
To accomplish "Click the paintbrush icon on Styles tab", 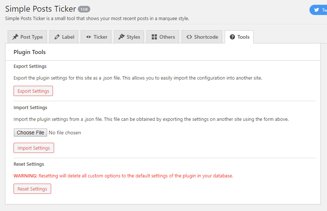I will point(121,37).
